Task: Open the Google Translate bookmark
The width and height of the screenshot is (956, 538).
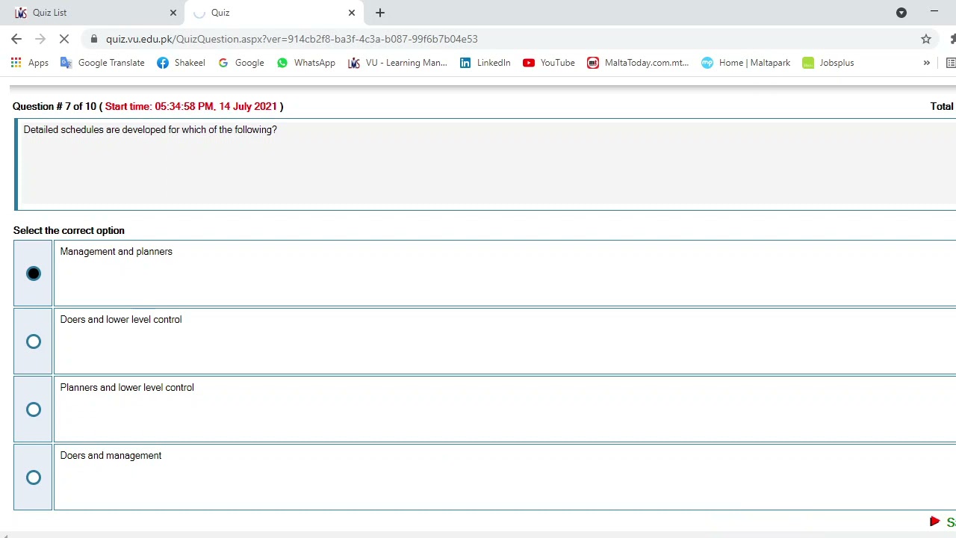Action: point(102,63)
